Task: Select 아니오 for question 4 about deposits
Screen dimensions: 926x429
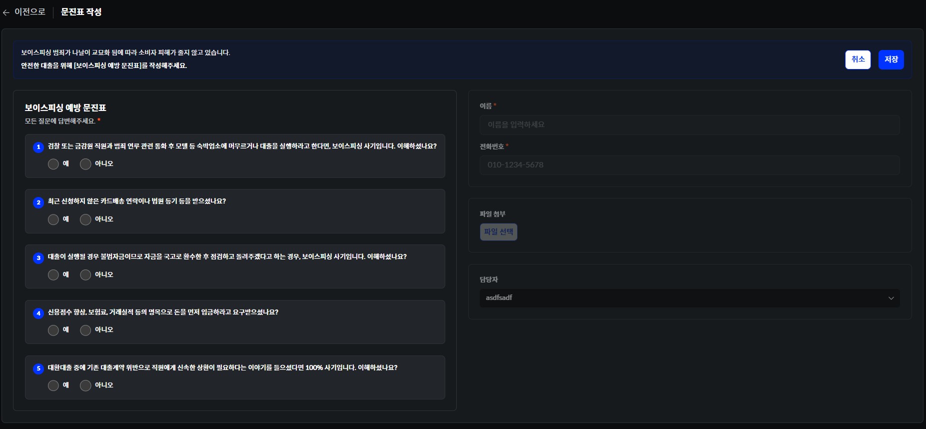Action: (85, 330)
